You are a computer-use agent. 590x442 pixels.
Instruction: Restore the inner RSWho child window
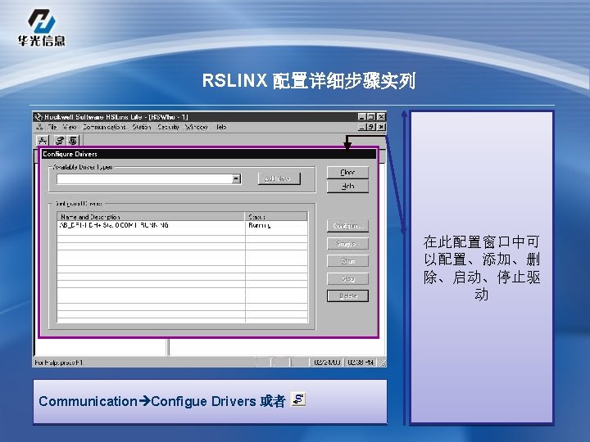tap(370, 127)
